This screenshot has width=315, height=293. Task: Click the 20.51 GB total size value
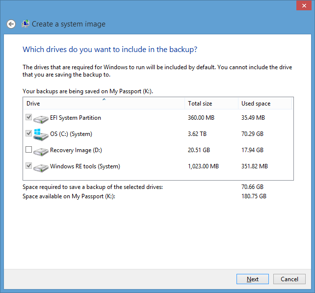click(199, 150)
